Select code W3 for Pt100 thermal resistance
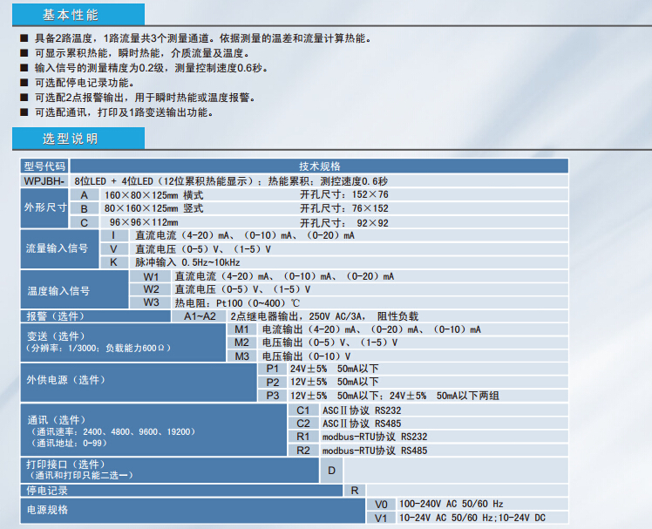 152,302
